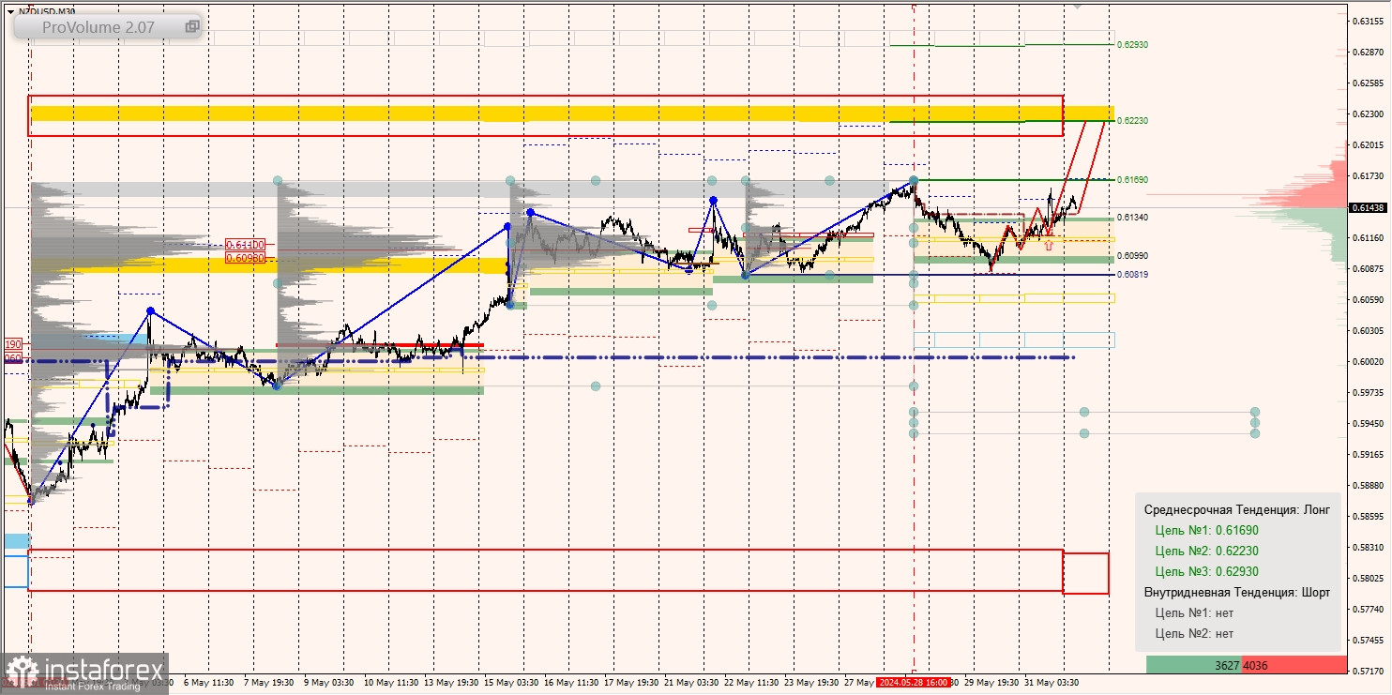
Task: Click 'Внутридневная Тенденция: Шорт' text
Action: coord(1237,592)
